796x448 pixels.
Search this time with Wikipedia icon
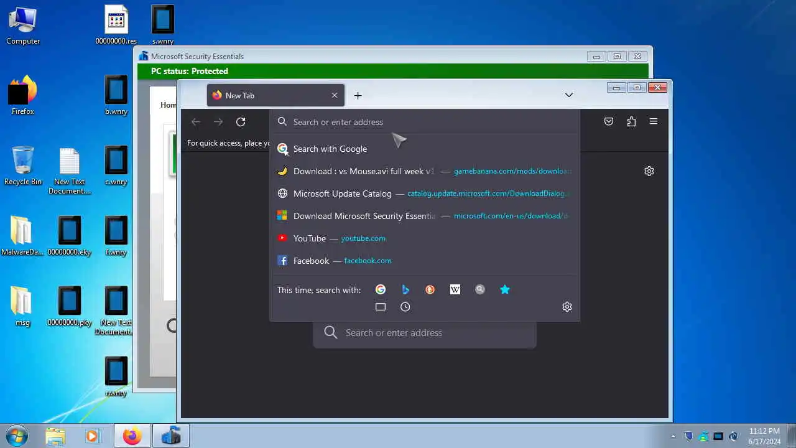click(x=455, y=289)
